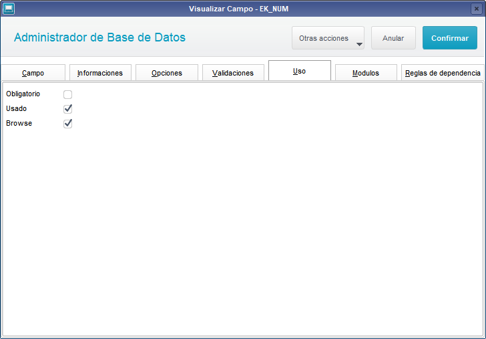
Task: Click the Administrador de Base de Datos heading
Action: (100, 37)
